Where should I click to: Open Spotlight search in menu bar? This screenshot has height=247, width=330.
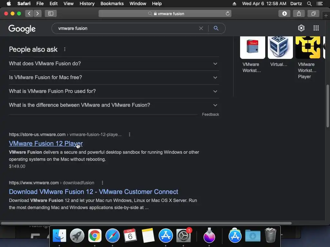click(309, 4)
